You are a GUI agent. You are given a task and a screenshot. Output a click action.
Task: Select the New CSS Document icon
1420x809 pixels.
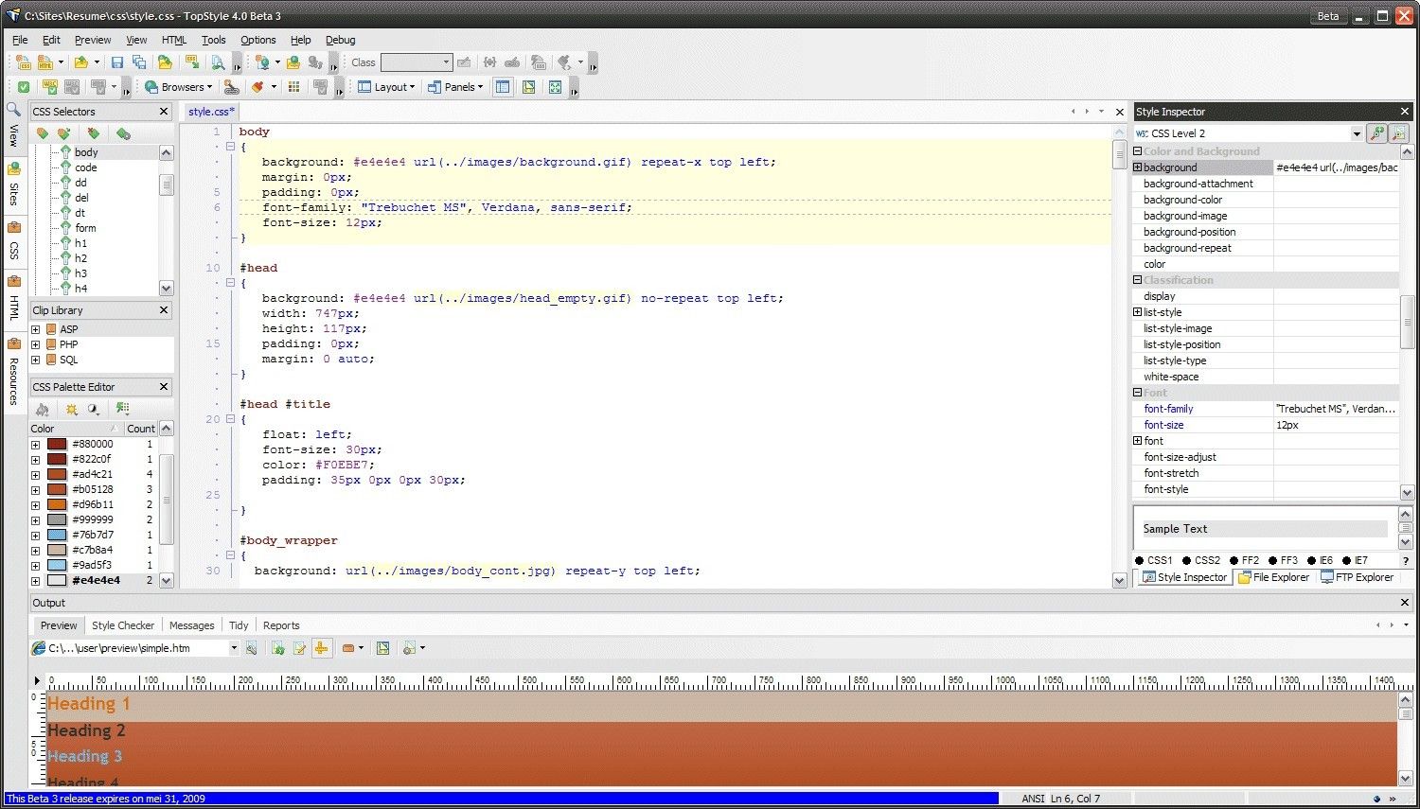pos(21,62)
